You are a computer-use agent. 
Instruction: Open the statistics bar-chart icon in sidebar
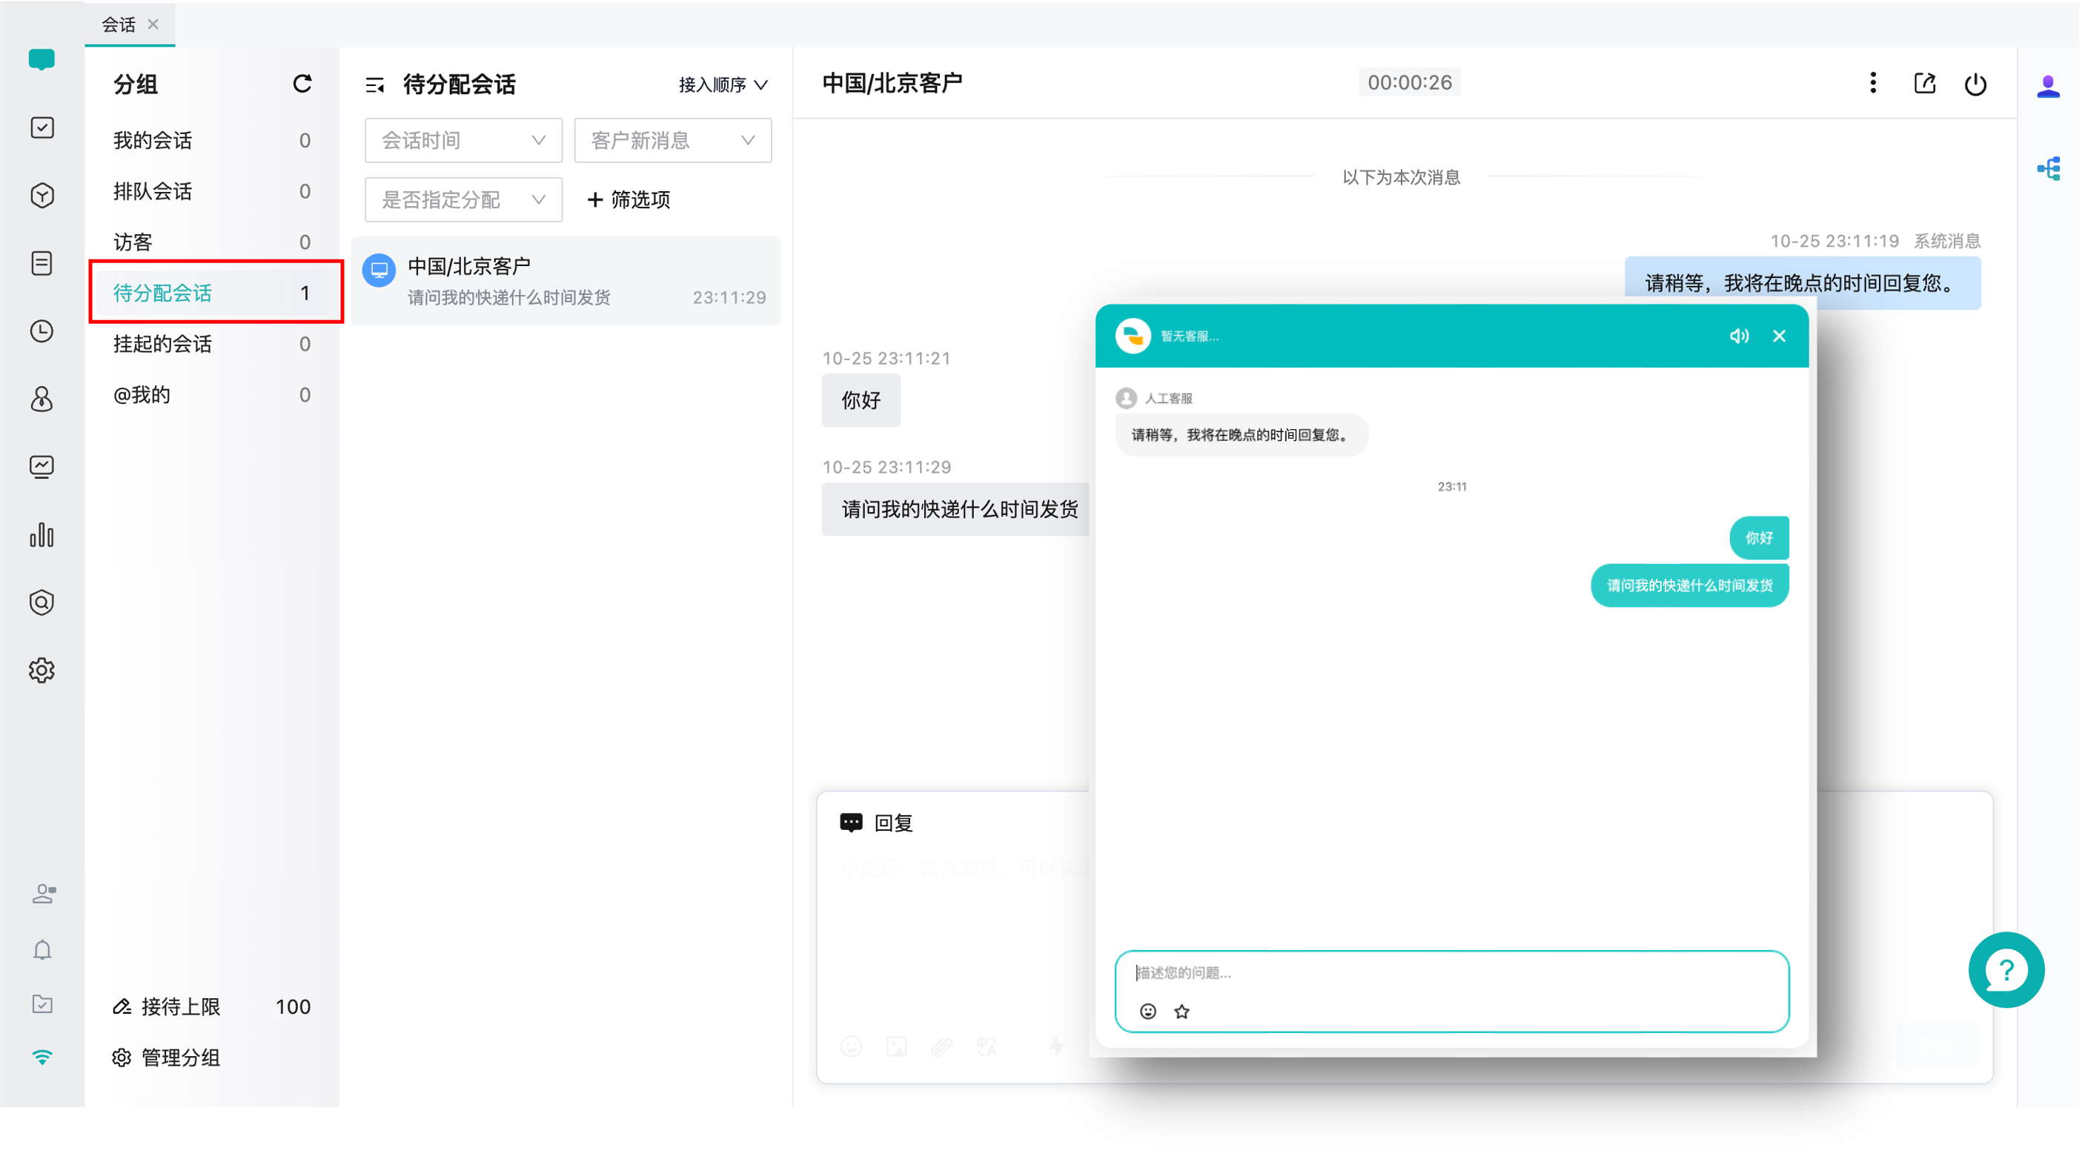click(42, 536)
